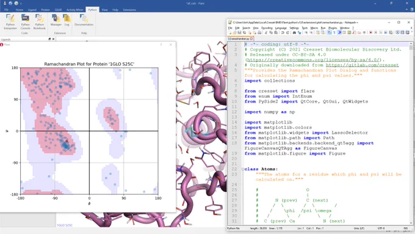
Task: Toggle Word Wrap in Notepad++ toolbar
Action: click(x=329, y=32)
